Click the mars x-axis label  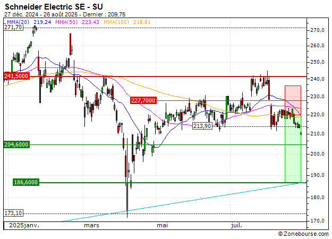point(91,225)
